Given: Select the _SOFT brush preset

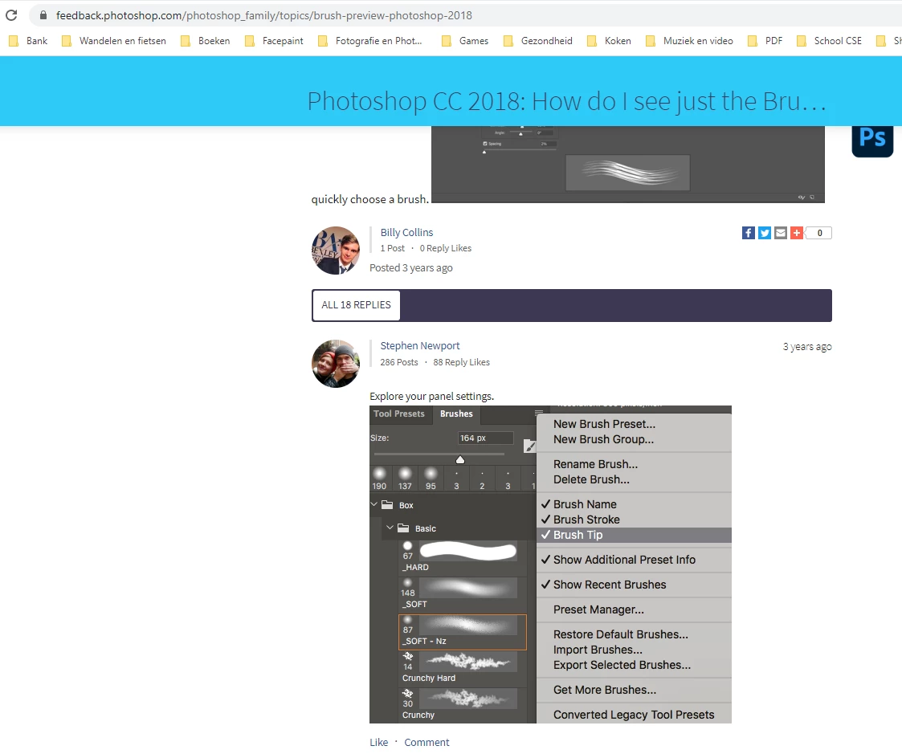Looking at the screenshot, I should pos(463,593).
